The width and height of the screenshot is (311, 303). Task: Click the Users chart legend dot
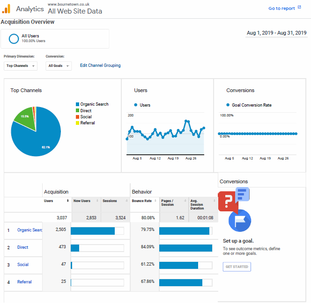(x=136, y=105)
